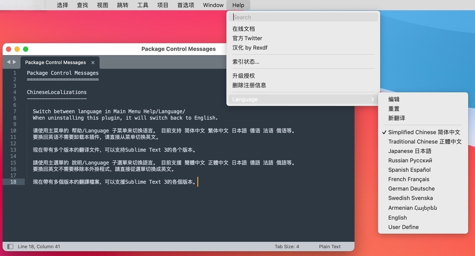This screenshot has width=475, height=256.
Task: Click line number 18 in gutter
Action: [x=13, y=182]
